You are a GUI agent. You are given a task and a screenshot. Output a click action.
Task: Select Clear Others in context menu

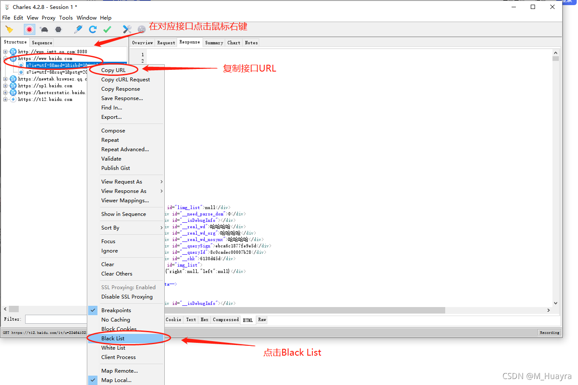(126, 274)
